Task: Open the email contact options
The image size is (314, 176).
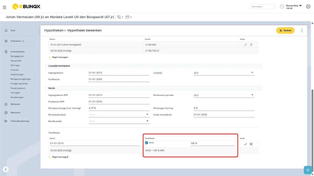Action: point(128,17)
